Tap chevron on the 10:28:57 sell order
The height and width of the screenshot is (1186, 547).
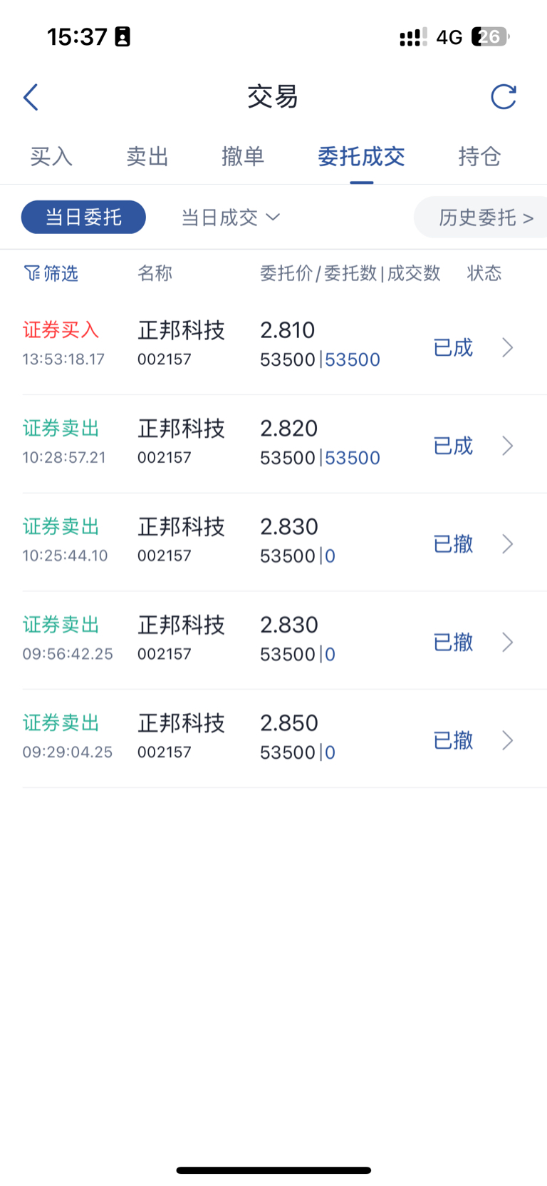(x=507, y=446)
